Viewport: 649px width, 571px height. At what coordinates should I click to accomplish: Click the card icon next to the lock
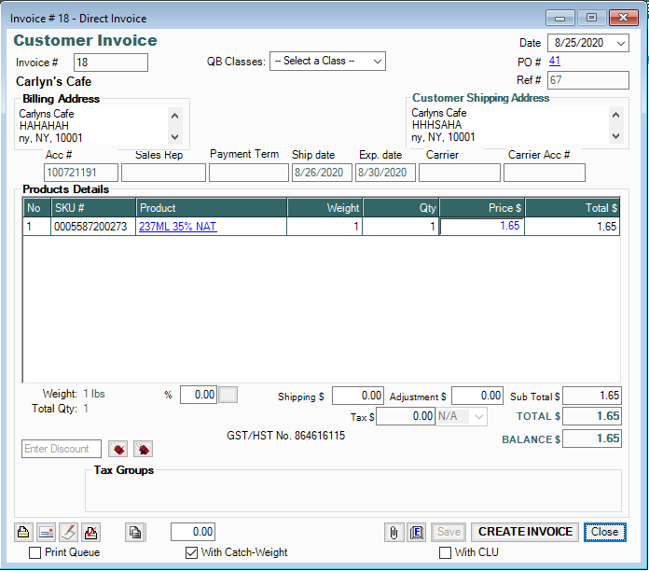coord(46,532)
